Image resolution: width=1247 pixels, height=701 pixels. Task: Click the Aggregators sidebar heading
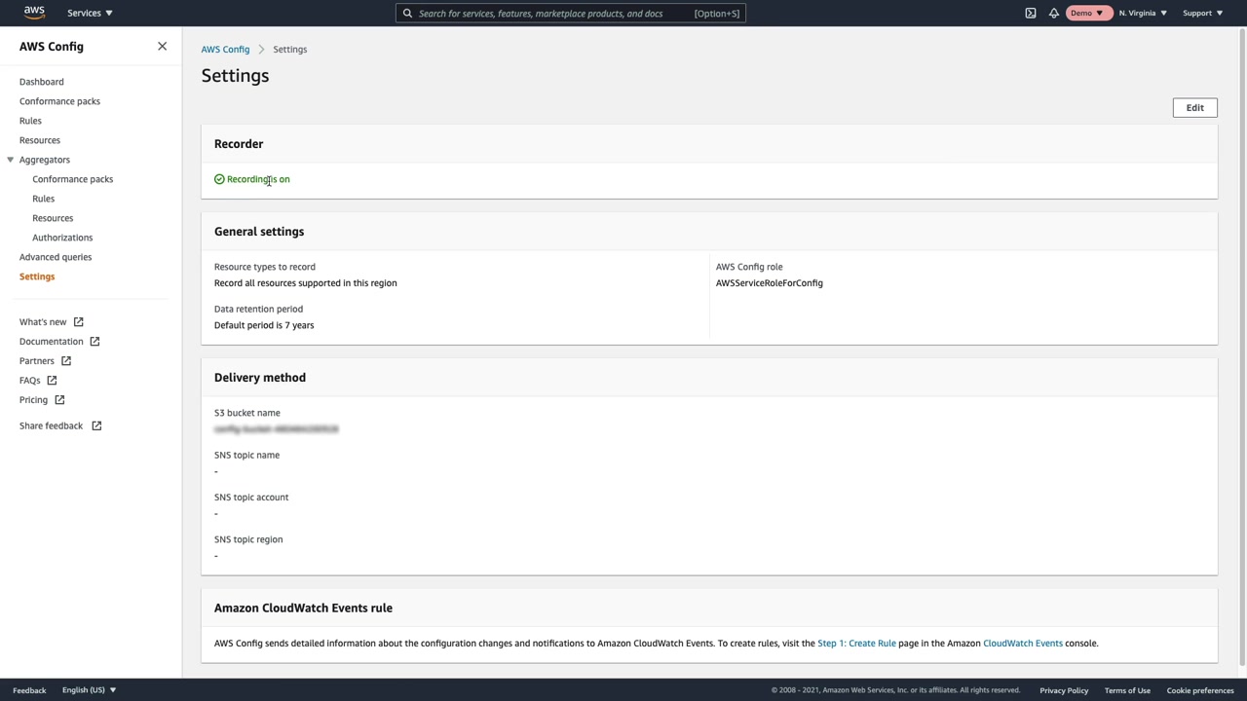click(45, 160)
